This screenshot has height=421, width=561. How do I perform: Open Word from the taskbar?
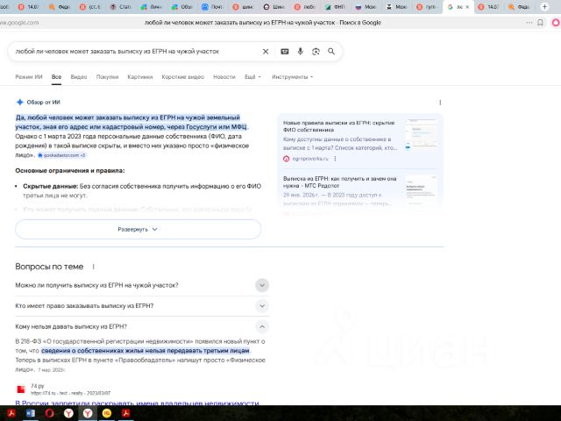[x=31, y=413]
